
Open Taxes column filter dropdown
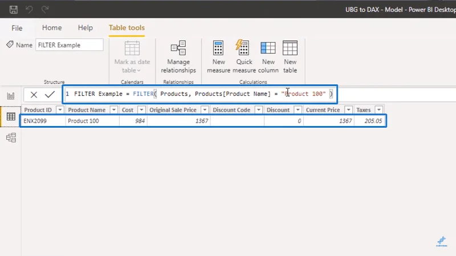(x=379, y=110)
